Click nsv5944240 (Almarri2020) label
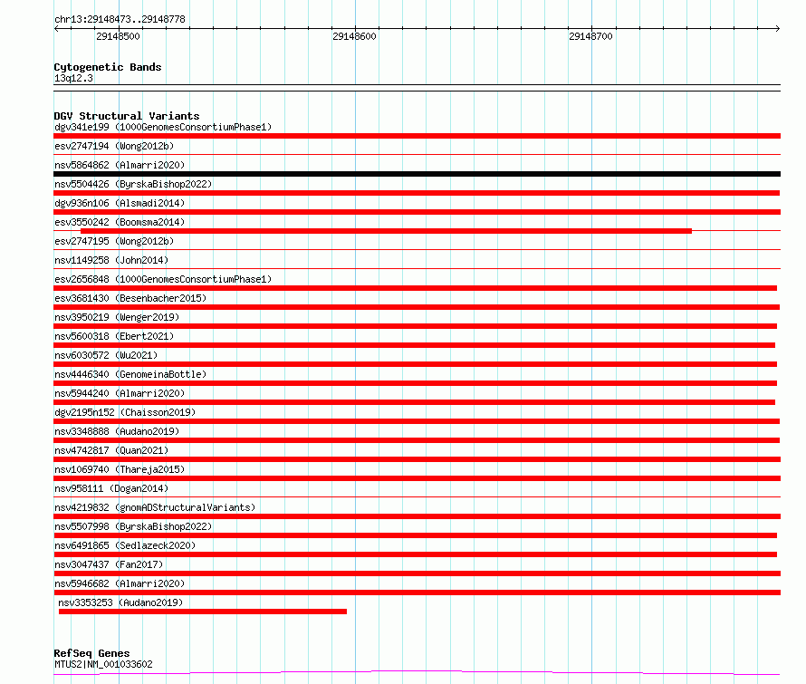 pos(120,393)
